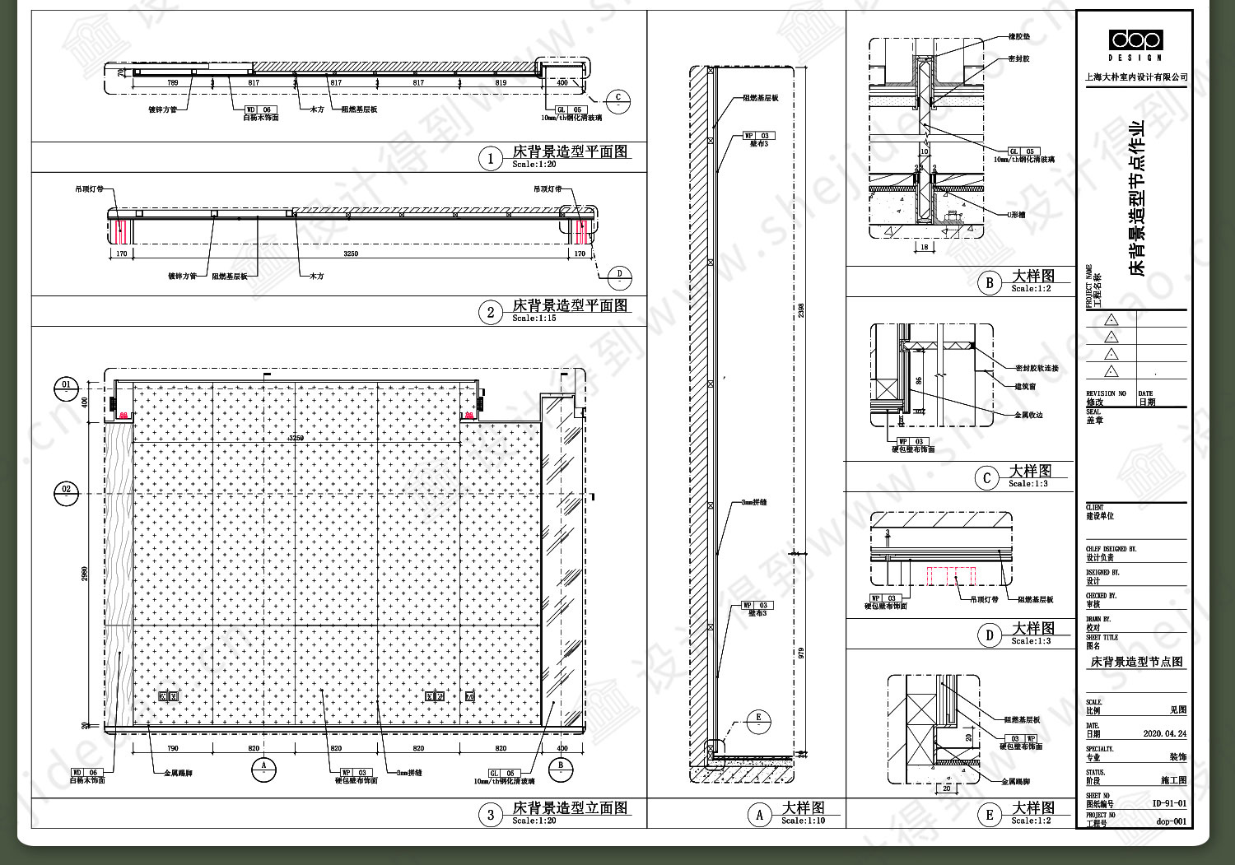This screenshot has height=865, width=1235.
Task: Click the U形槽 label in detail B
Action: pyautogui.click(x=1017, y=215)
